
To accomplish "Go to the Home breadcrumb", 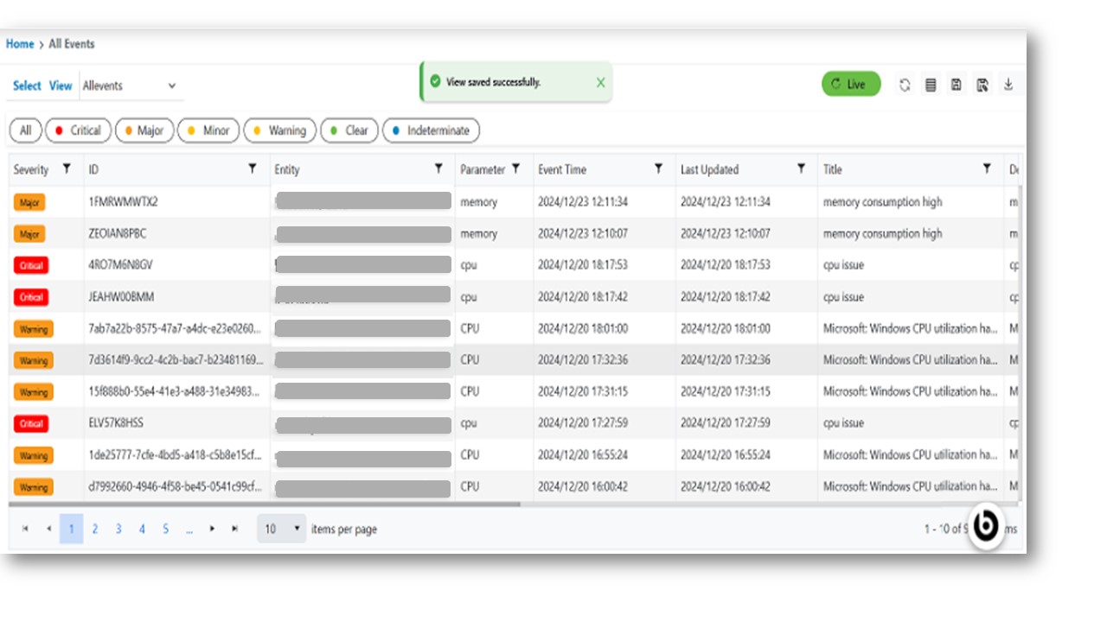I will (20, 44).
